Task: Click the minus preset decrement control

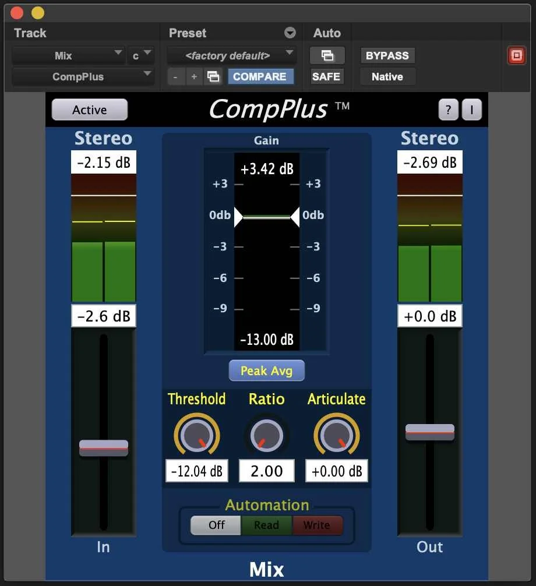Action: pyautogui.click(x=176, y=76)
